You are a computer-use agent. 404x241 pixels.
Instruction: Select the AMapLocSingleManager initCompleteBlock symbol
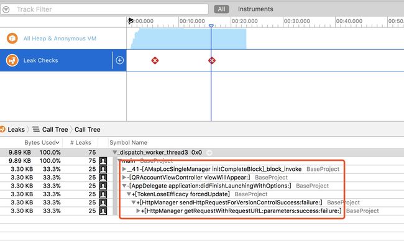[x=214, y=169]
